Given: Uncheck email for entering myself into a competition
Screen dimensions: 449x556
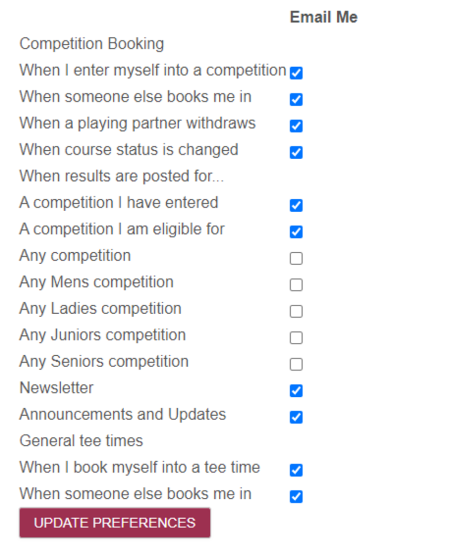Looking at the screenshot, I should [296, 73].
